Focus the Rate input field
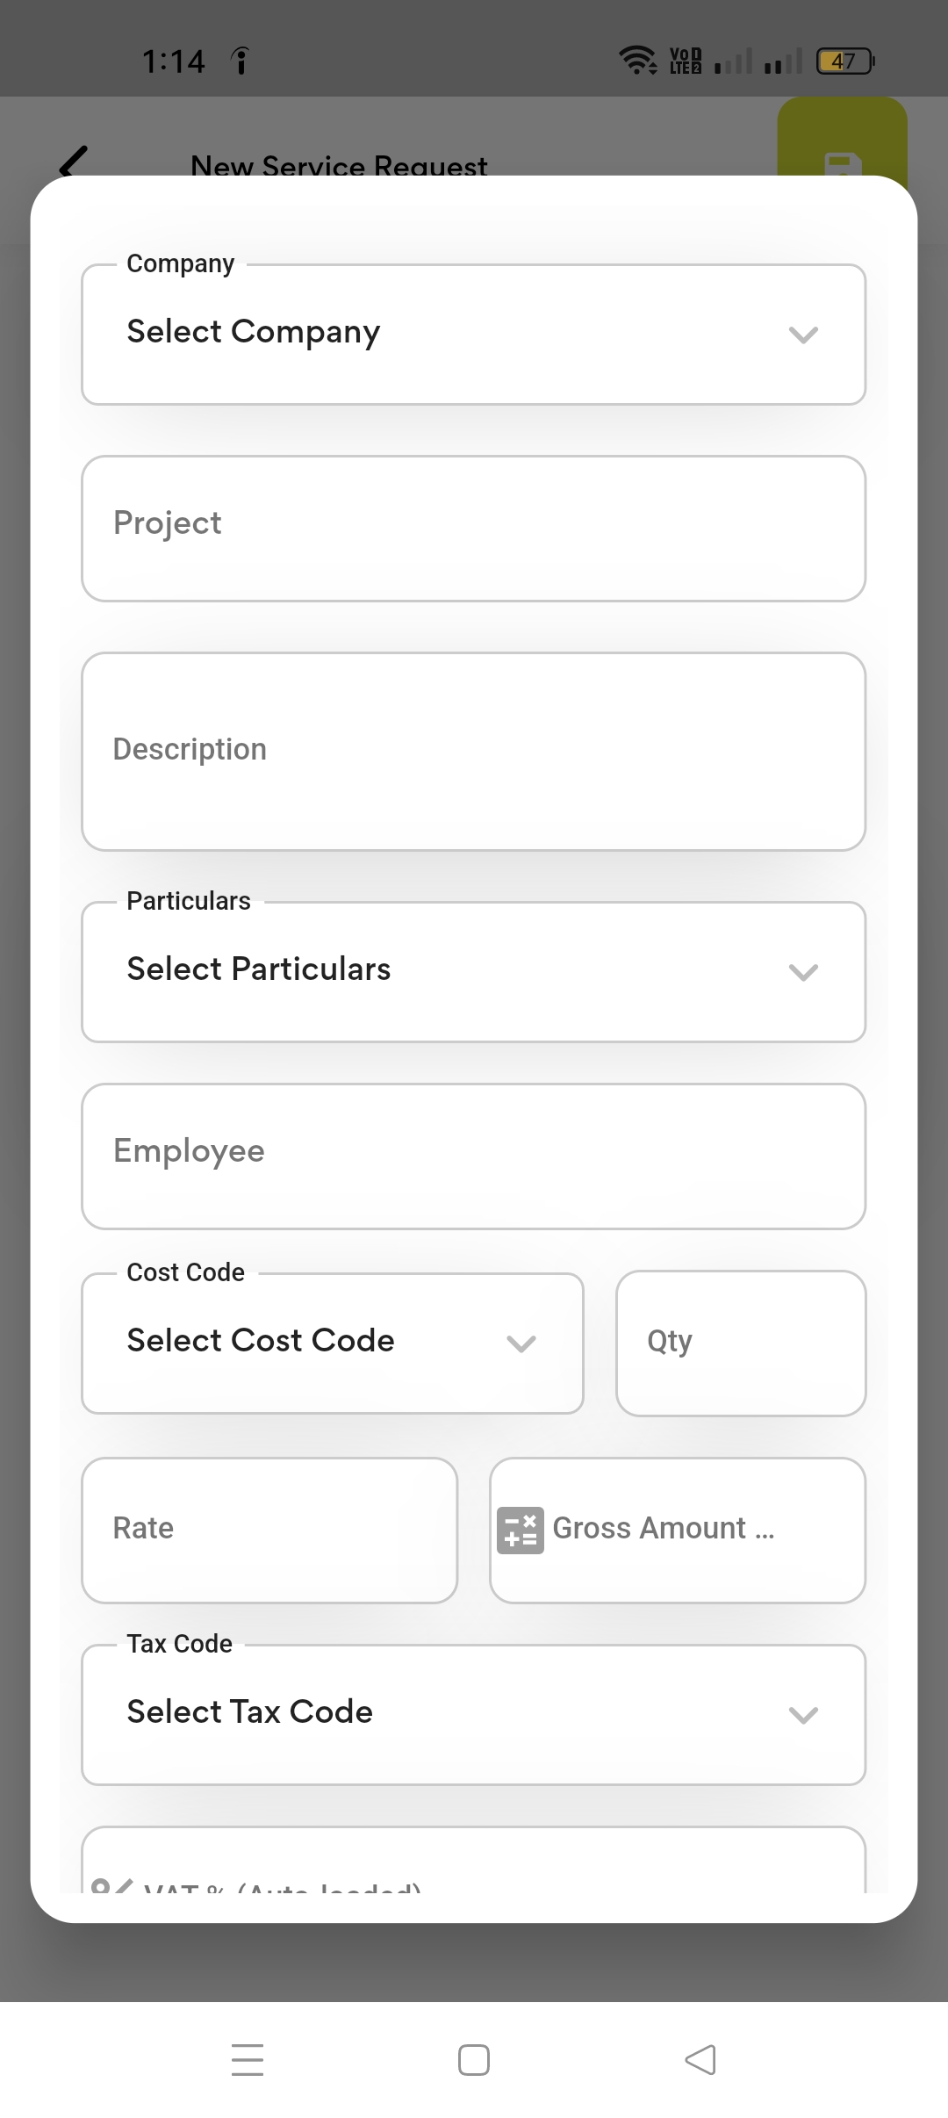948x2118 pixels. pos(269,1530)
